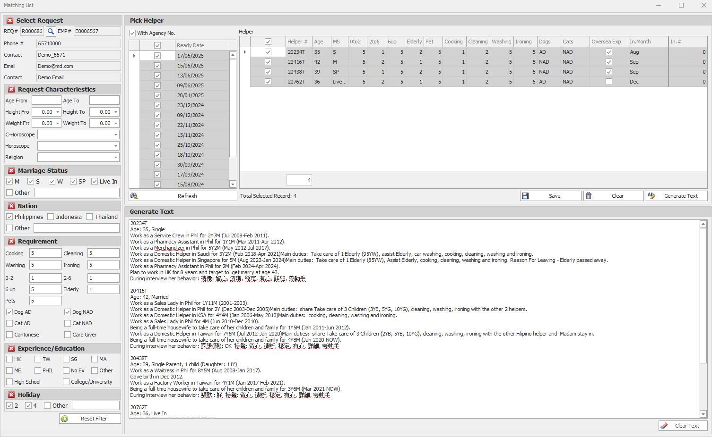This screenshot has width=712, height=437.
Task: Enable the Indonesia nation checkbox
Action: 51,217
